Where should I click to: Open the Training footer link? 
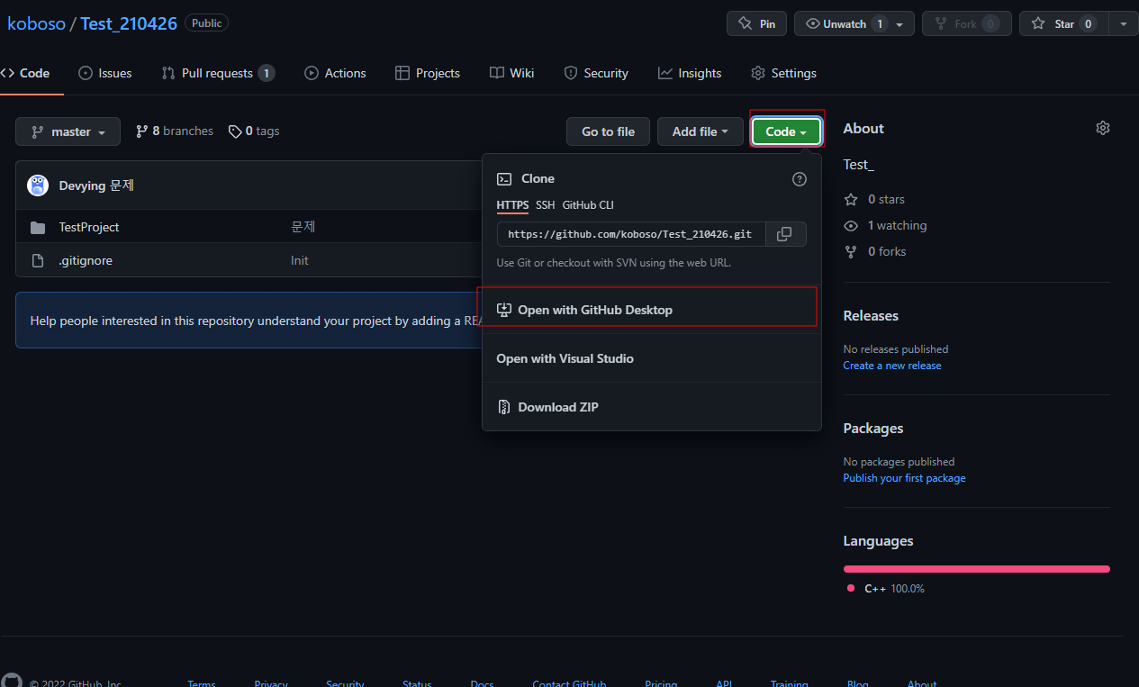pos(790,684)
